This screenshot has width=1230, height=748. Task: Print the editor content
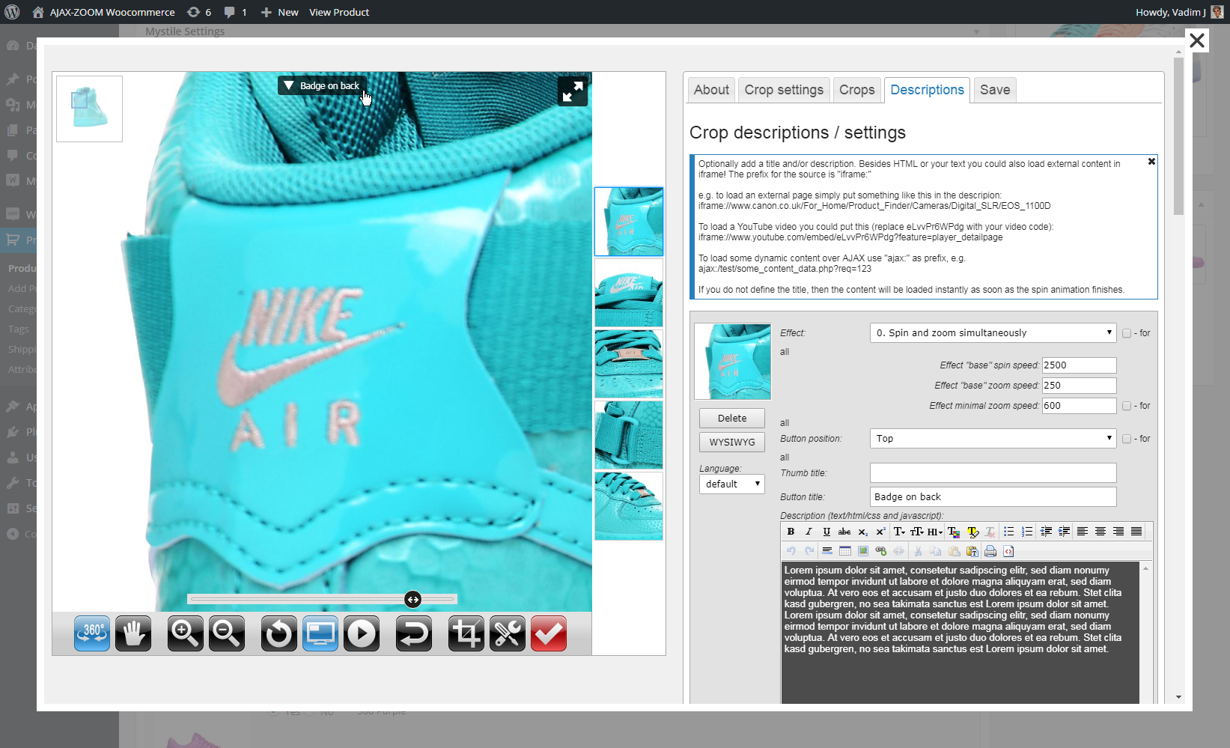[990, 551]
